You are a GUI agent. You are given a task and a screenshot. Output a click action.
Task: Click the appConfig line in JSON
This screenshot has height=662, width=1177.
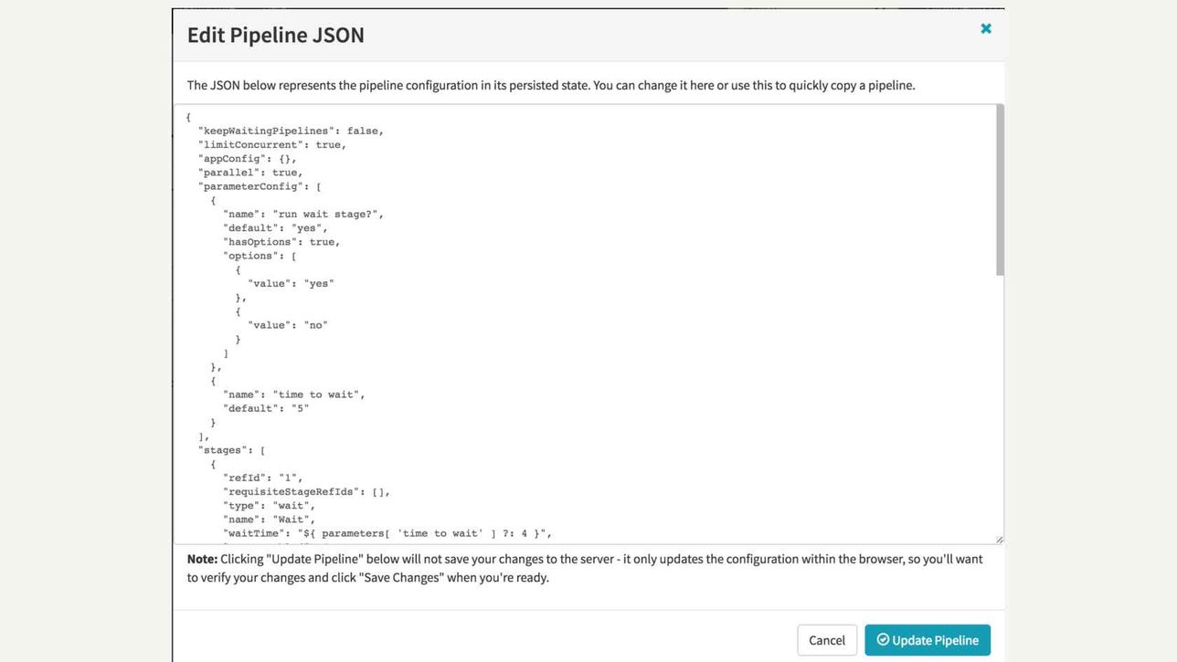click(247, 159)
